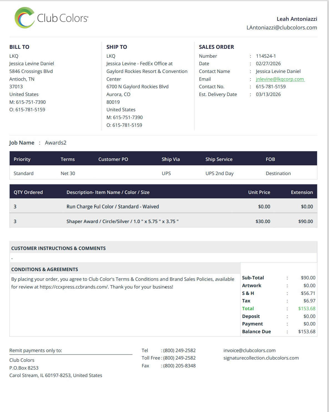Click the UPS 2nd Day ship service value
Viewport: 329px width, 412px height.
tap(219, 173)
